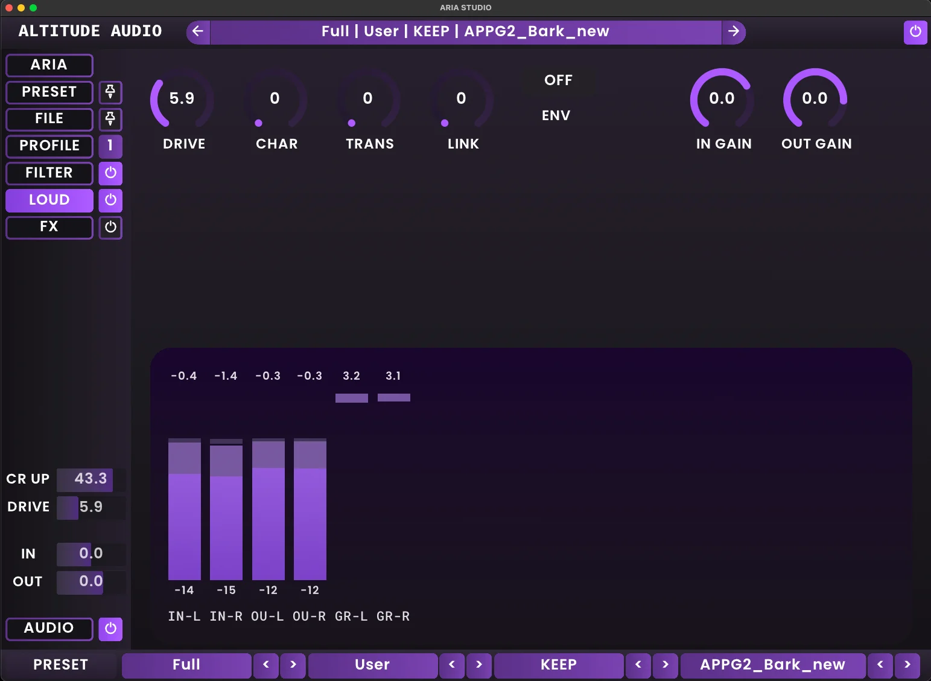The image size is (931, 681).
Task: Click the previous arrow beside User
Action: click(451, 665)
